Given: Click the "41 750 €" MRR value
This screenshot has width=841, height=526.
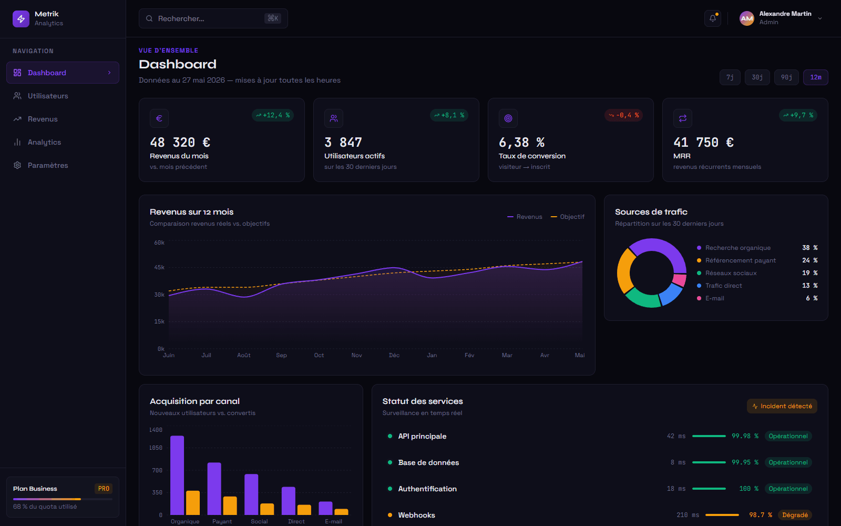Looking at the screenshot, I should click(703, 143).
